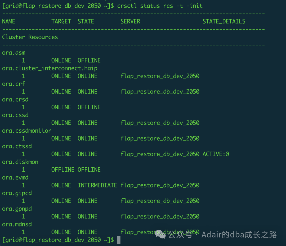Click the Cluster Resources heading text
Image resolution: width=286 pixels, height=246 pixels.
[x=30, y=37]
